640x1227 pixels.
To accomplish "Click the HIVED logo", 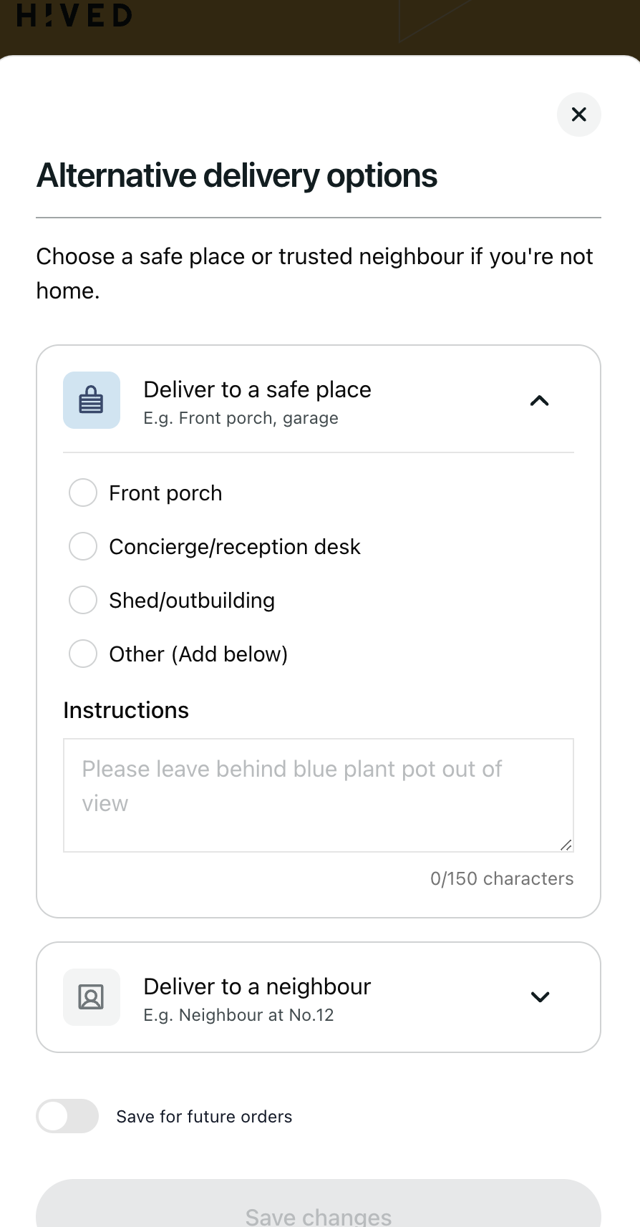I will pyautogui.click(x=74, y=16).
